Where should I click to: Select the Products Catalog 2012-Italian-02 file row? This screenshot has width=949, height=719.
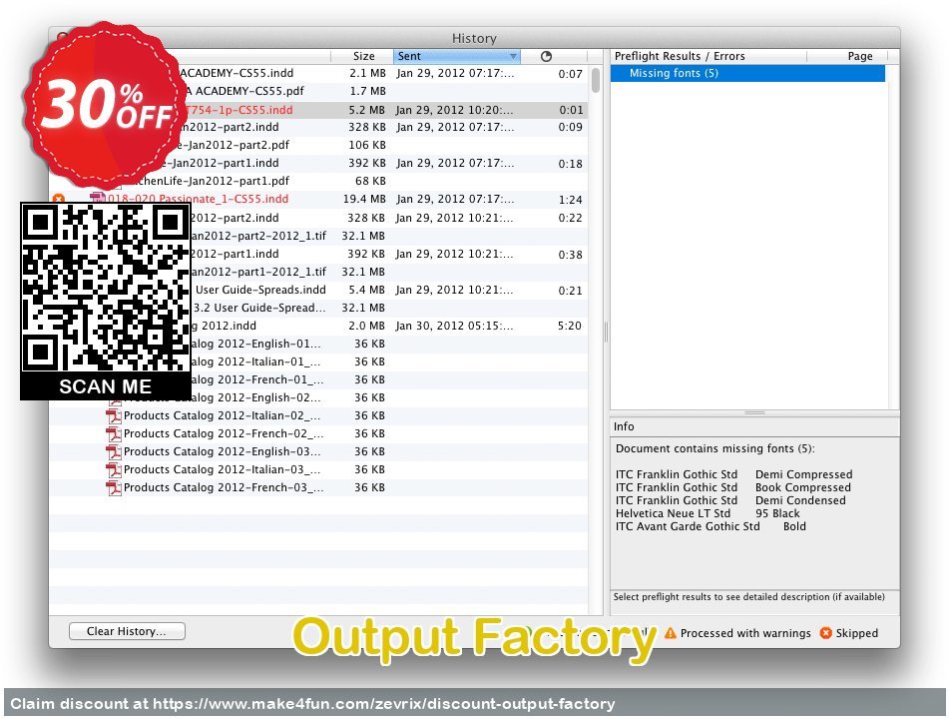point(318,416)
